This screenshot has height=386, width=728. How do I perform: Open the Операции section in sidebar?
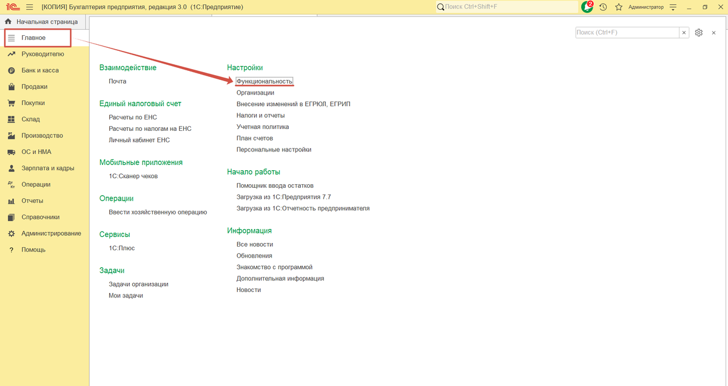36,184
